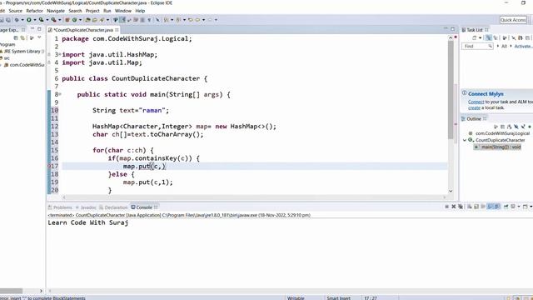This screenshot has width=533, height=300.
Task: Click the error marker on line 17
Action: 49,166
